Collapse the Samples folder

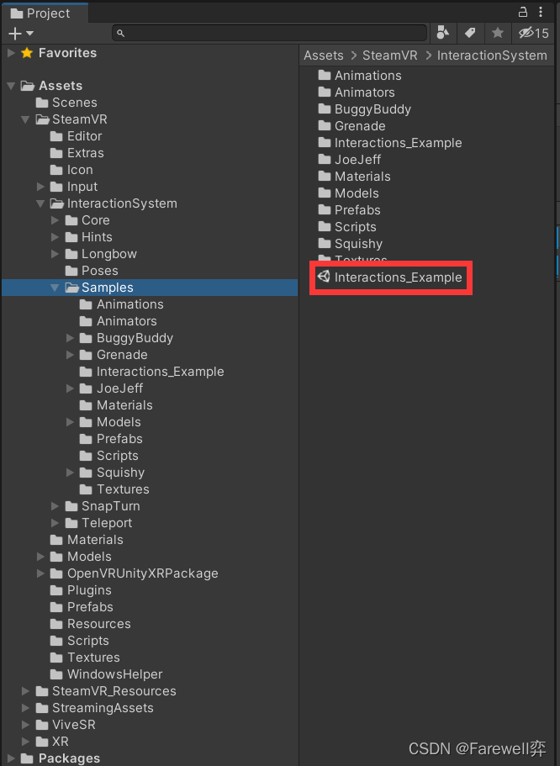click(55, 288)
